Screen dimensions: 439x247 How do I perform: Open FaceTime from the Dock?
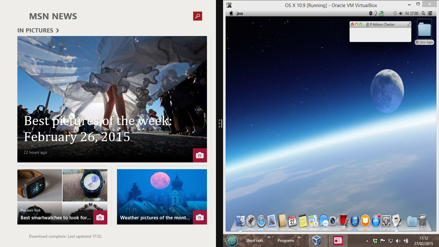pyautogui.click(x=333, y=221)
